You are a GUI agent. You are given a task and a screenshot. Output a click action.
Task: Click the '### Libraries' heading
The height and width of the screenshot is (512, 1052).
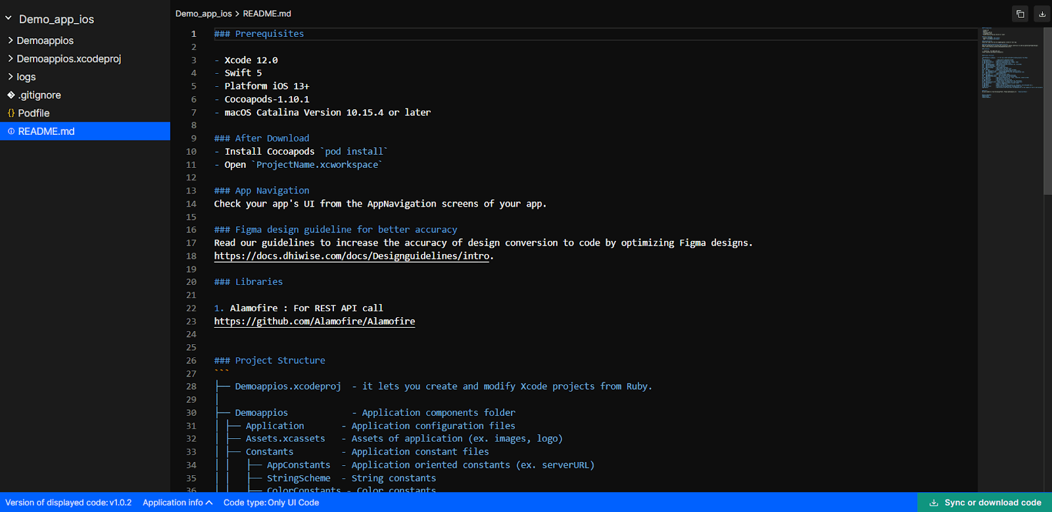249,282
